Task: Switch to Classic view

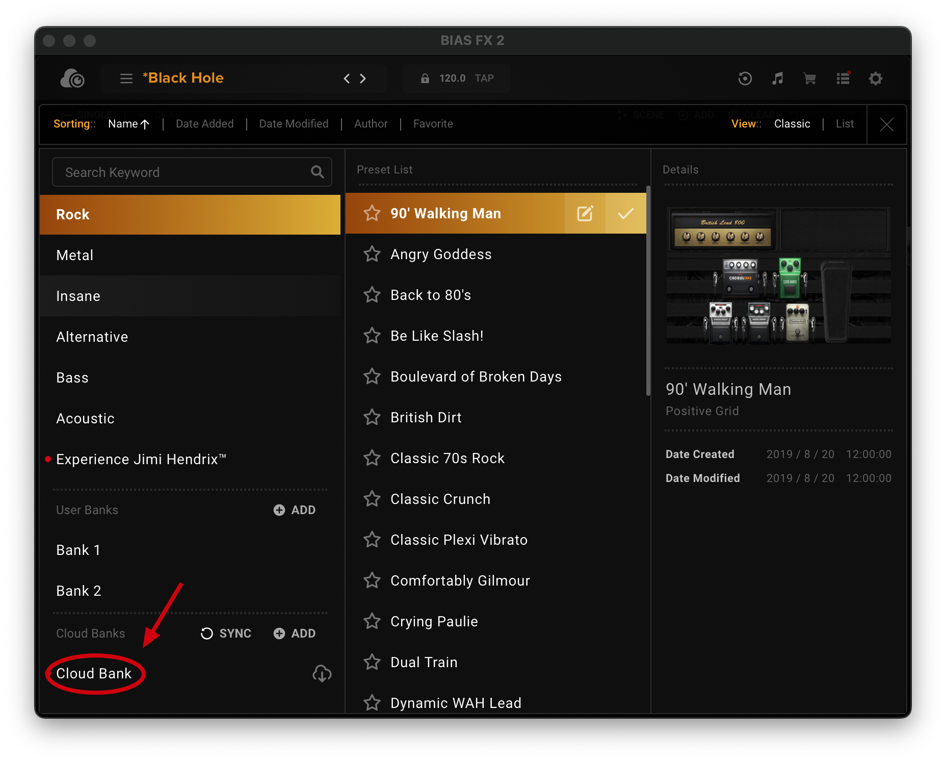Action: [x=792, y=124]
